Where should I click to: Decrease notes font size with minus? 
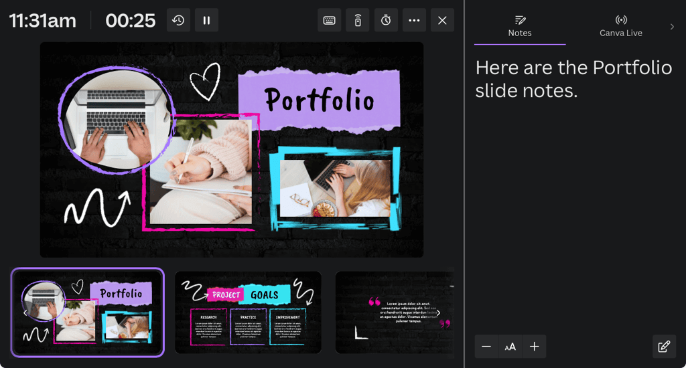tap(486, 347)
